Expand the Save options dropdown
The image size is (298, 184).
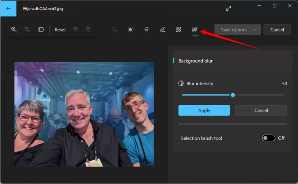pyautogui.click(x=238, y=30)
